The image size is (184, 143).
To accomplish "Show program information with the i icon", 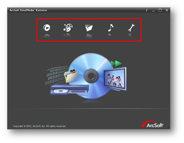I will [146, 10].
